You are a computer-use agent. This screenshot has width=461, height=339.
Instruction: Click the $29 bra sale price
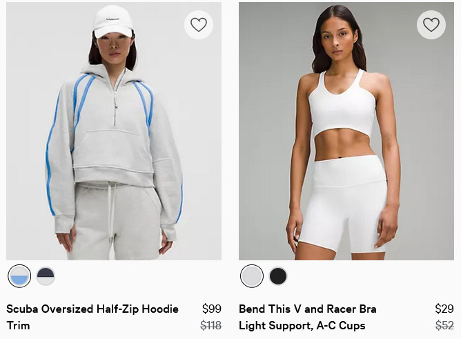[x=444, y=309]
